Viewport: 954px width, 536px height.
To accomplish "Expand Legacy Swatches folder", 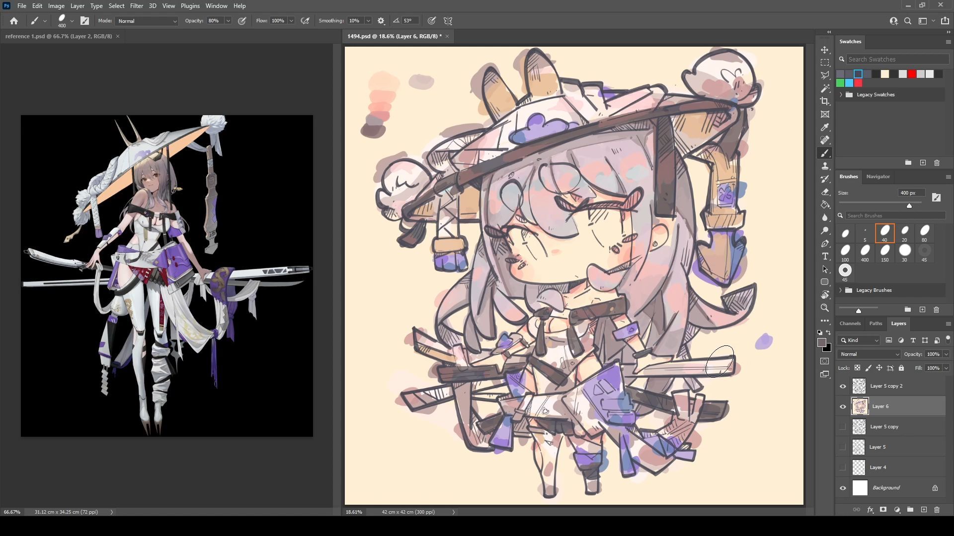I will pyautogui.click(x=841, y=94).
